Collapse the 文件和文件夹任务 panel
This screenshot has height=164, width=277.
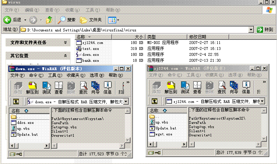point(65,43)
